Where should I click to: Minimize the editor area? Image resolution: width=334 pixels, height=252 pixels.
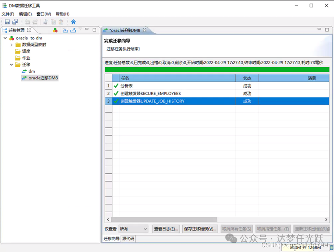(x=319, y=29)
